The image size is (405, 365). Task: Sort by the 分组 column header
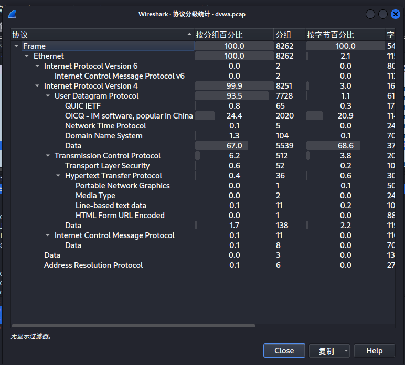289,35
